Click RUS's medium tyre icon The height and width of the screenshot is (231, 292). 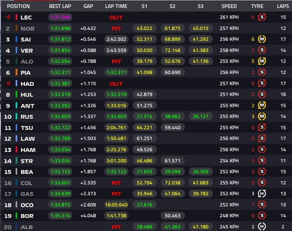[262, 116]
